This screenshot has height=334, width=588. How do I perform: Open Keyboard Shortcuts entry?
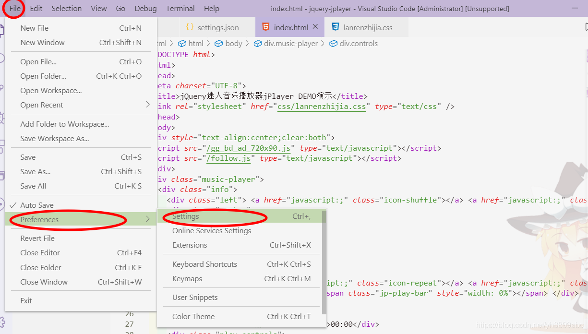pyautogui.click(x=240, y=264)
